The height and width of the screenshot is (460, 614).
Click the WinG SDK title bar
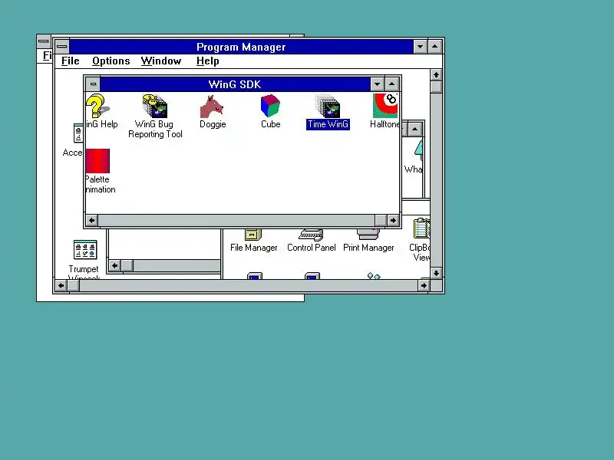pos(235,84)
